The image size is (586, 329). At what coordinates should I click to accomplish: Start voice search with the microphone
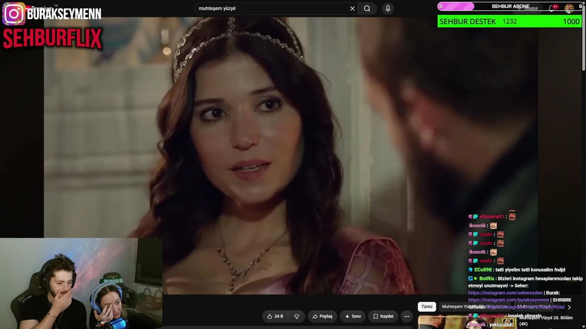pos(388,9)
